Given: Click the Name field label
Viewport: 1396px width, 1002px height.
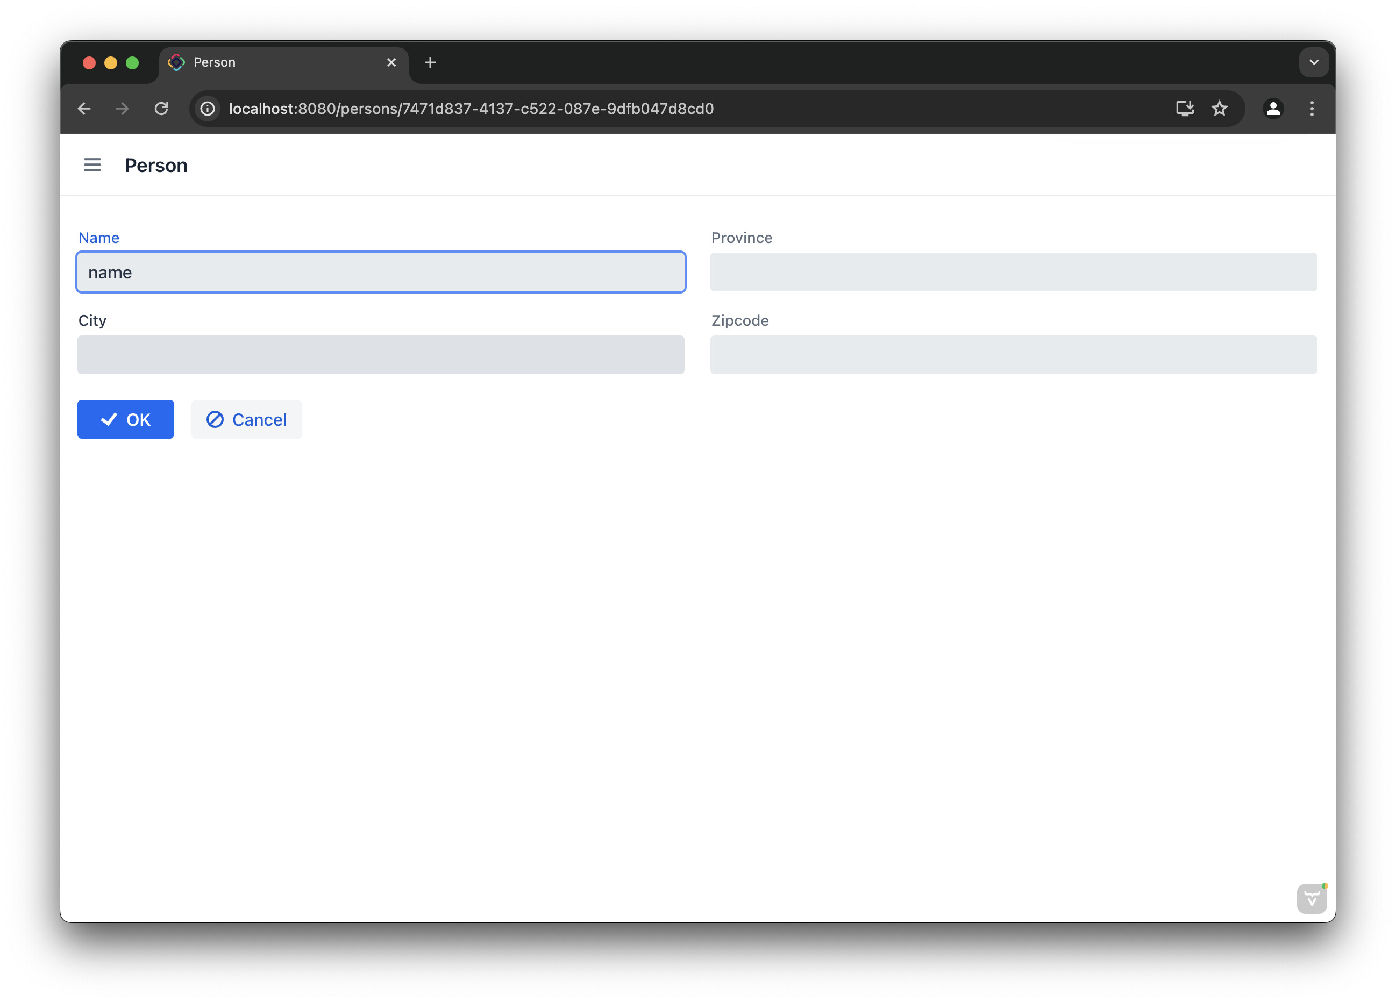Looking at the screenshot, I should pos(98,238).
